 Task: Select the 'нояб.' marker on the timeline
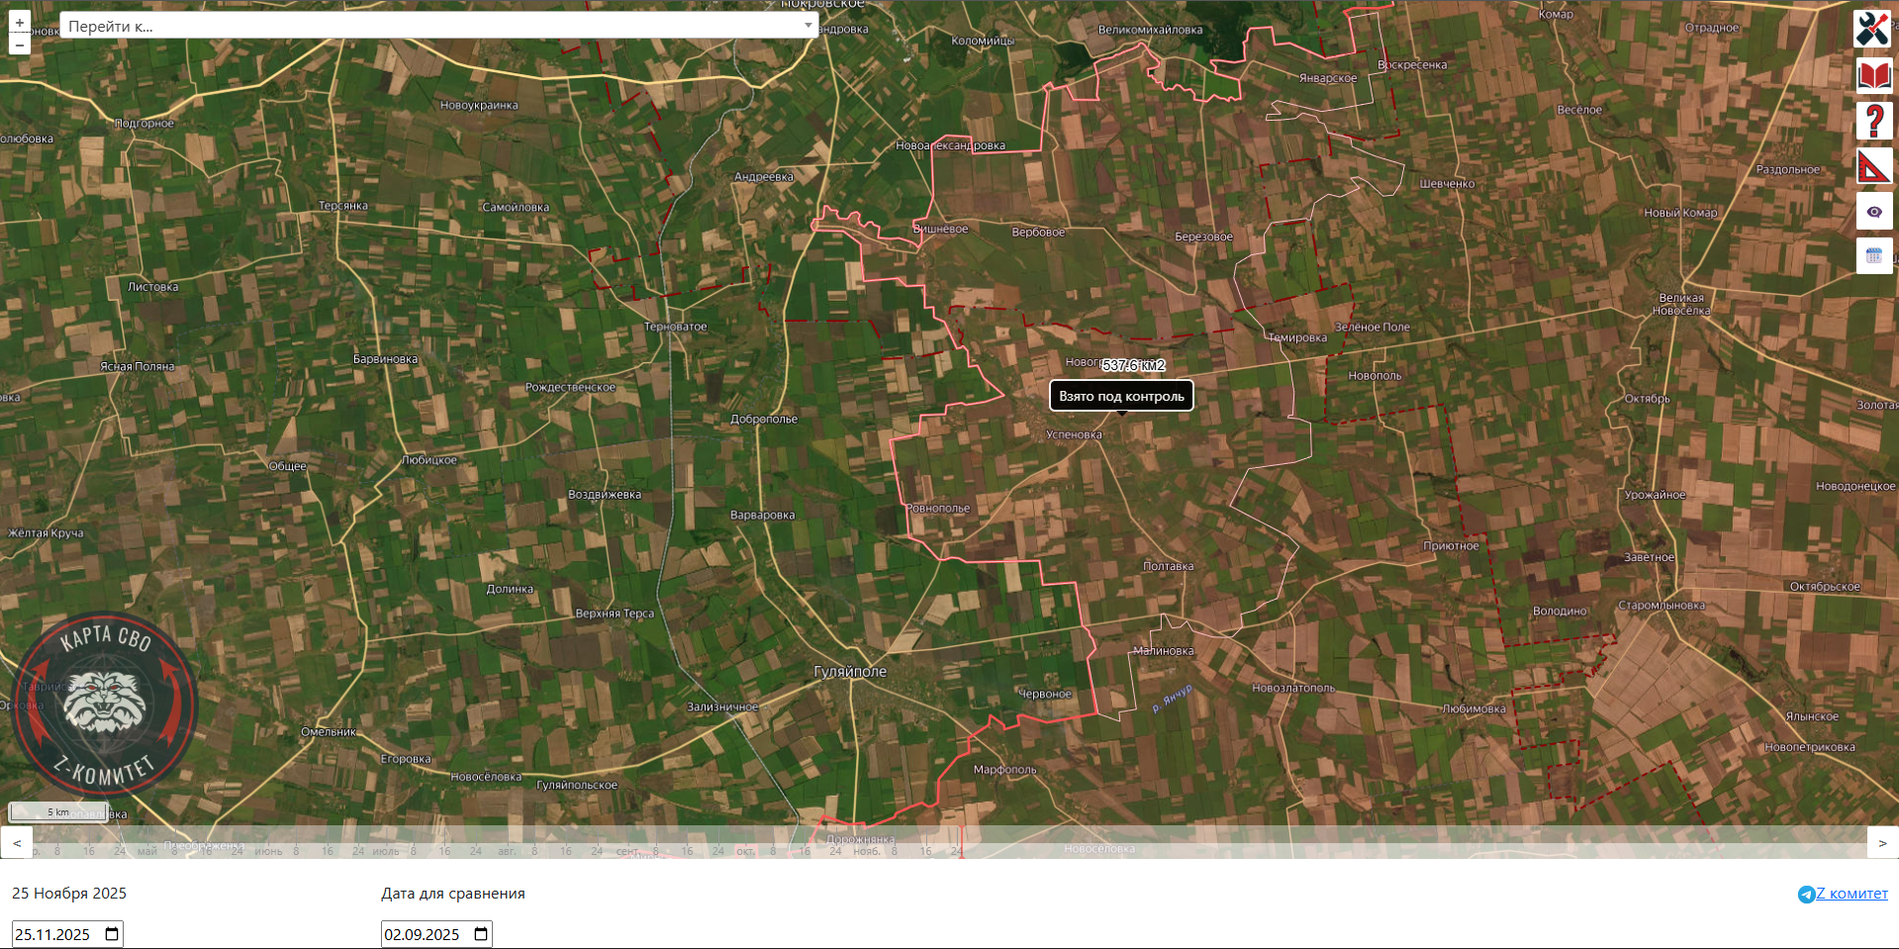click(x=867, y=851)
